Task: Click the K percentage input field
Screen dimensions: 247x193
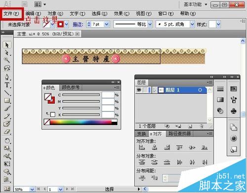Action: click(108, 115)
